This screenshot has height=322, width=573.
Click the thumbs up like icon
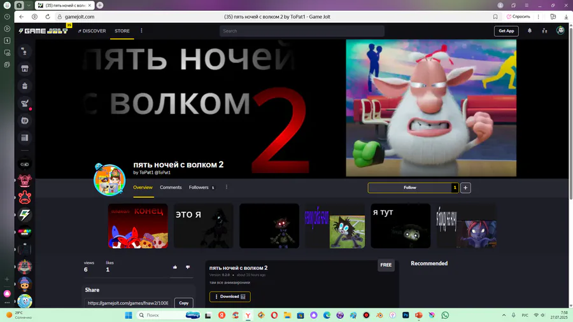tap(175, 267)
